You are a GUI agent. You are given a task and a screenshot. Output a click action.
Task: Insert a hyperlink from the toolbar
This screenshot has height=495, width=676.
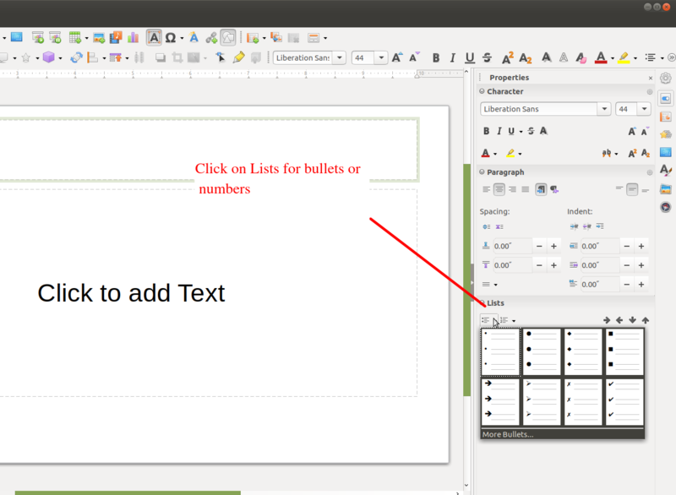coord(210,38)
